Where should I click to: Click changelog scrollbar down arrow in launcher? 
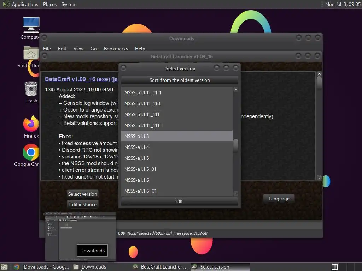click(x=319, y=177)
